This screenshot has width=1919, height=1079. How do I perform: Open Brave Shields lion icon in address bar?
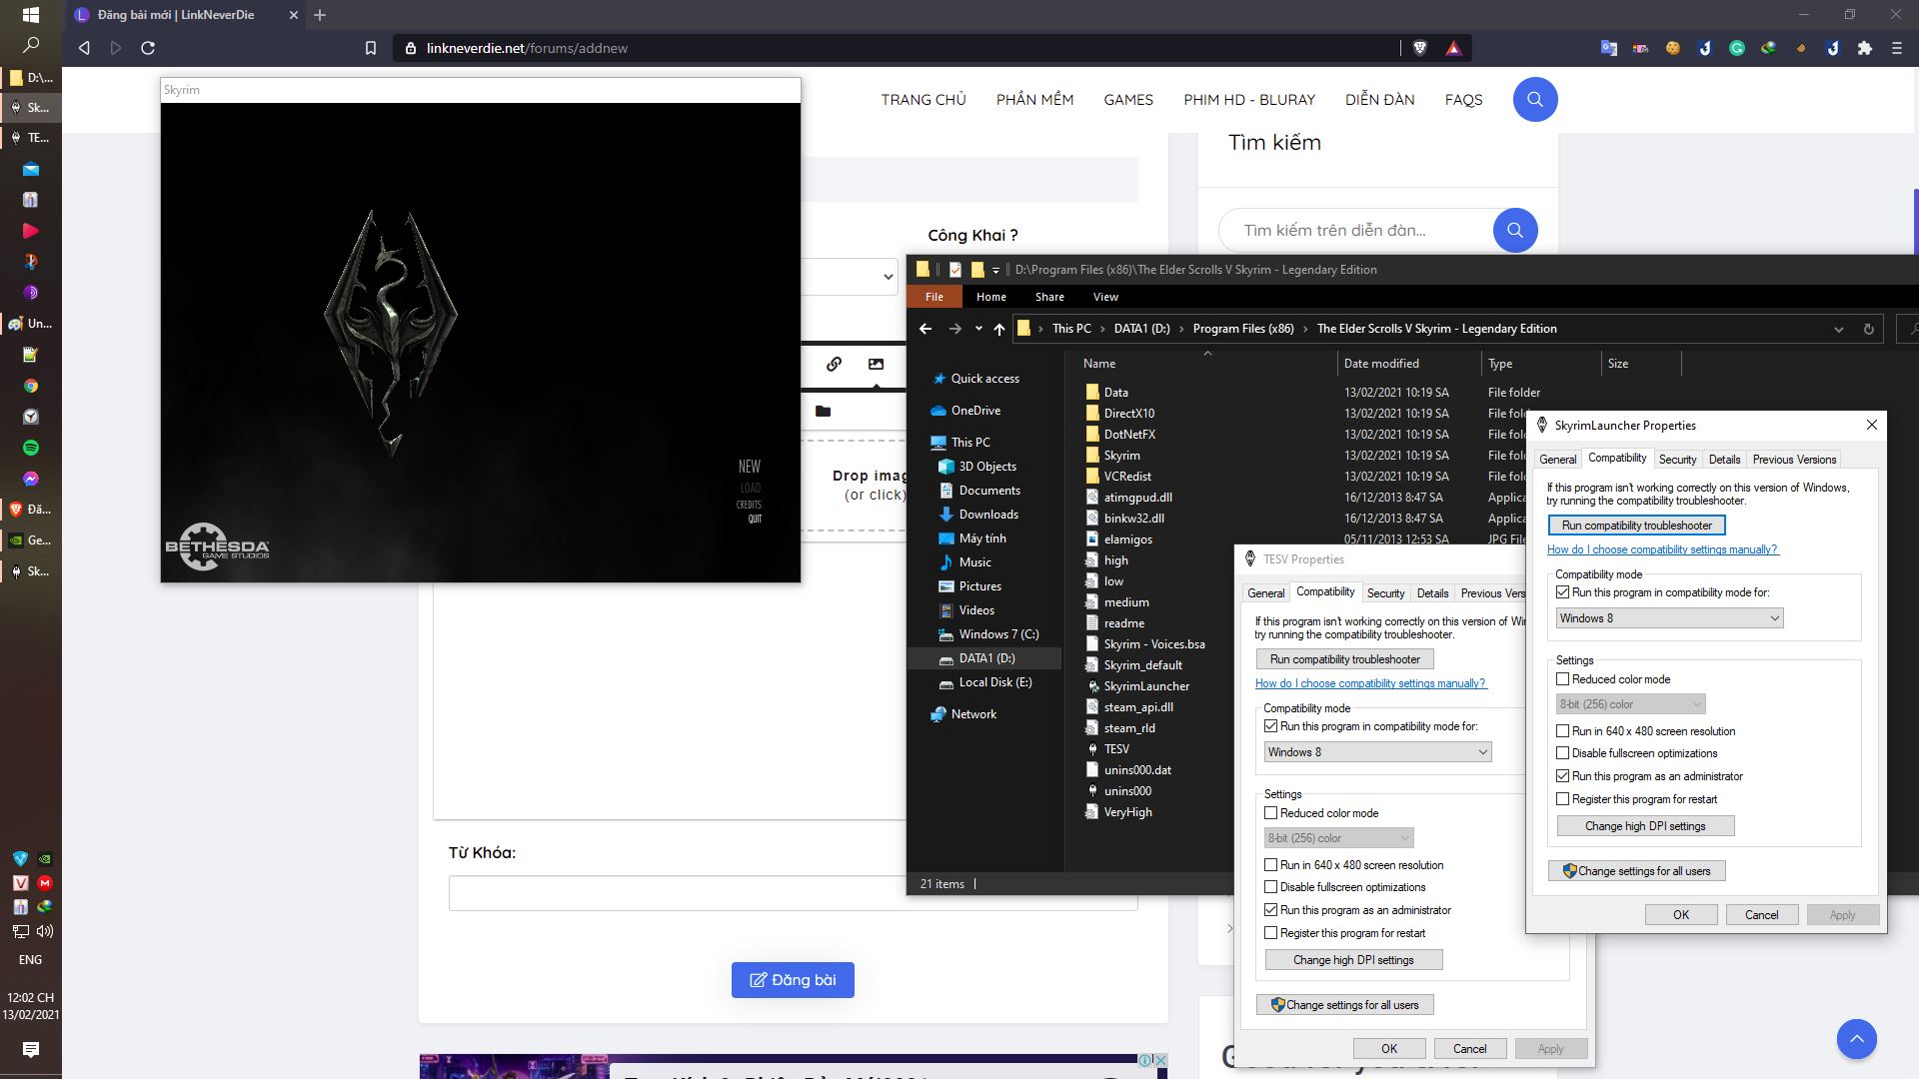(x=1420, y=48)
